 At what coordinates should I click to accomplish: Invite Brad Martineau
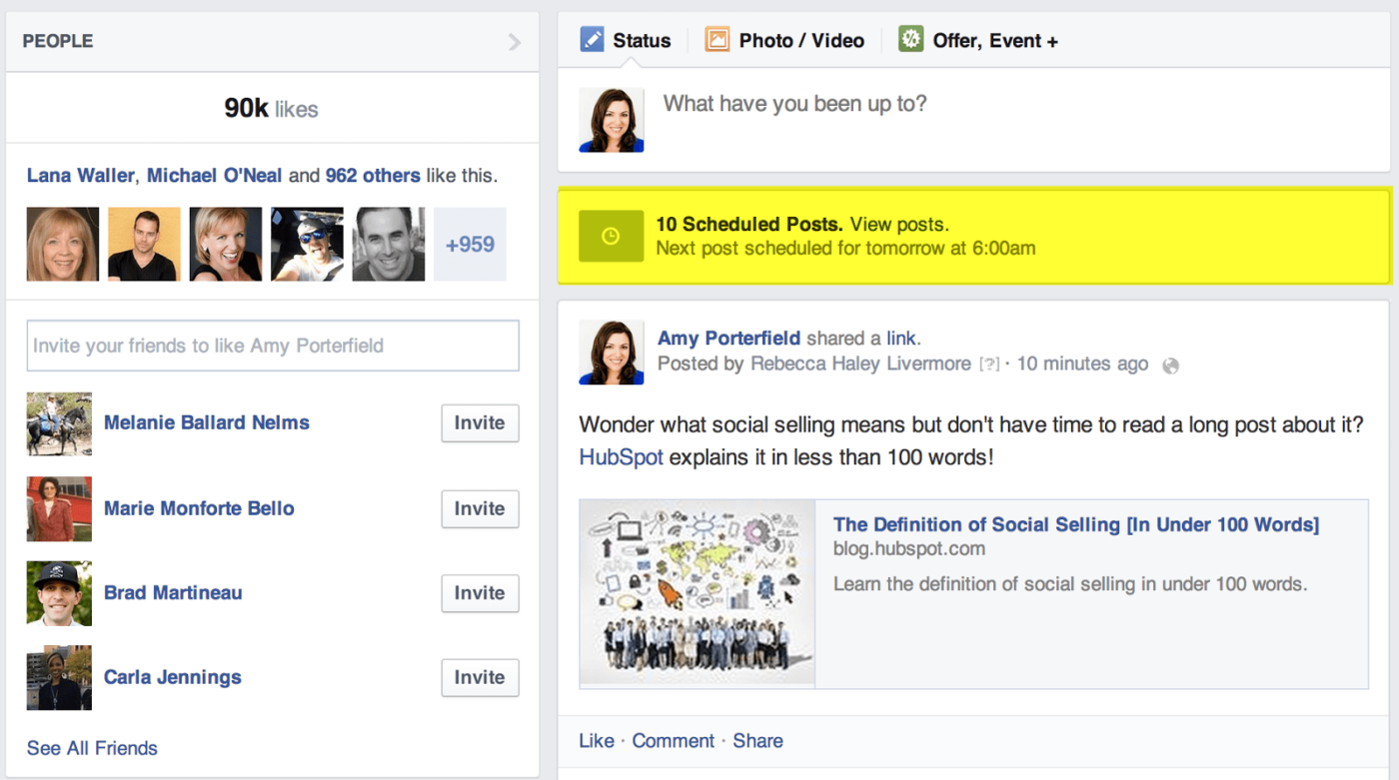(x=480, y=593)
